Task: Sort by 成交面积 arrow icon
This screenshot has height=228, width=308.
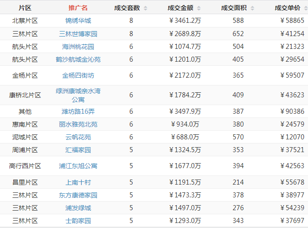Action: (252, 8)
